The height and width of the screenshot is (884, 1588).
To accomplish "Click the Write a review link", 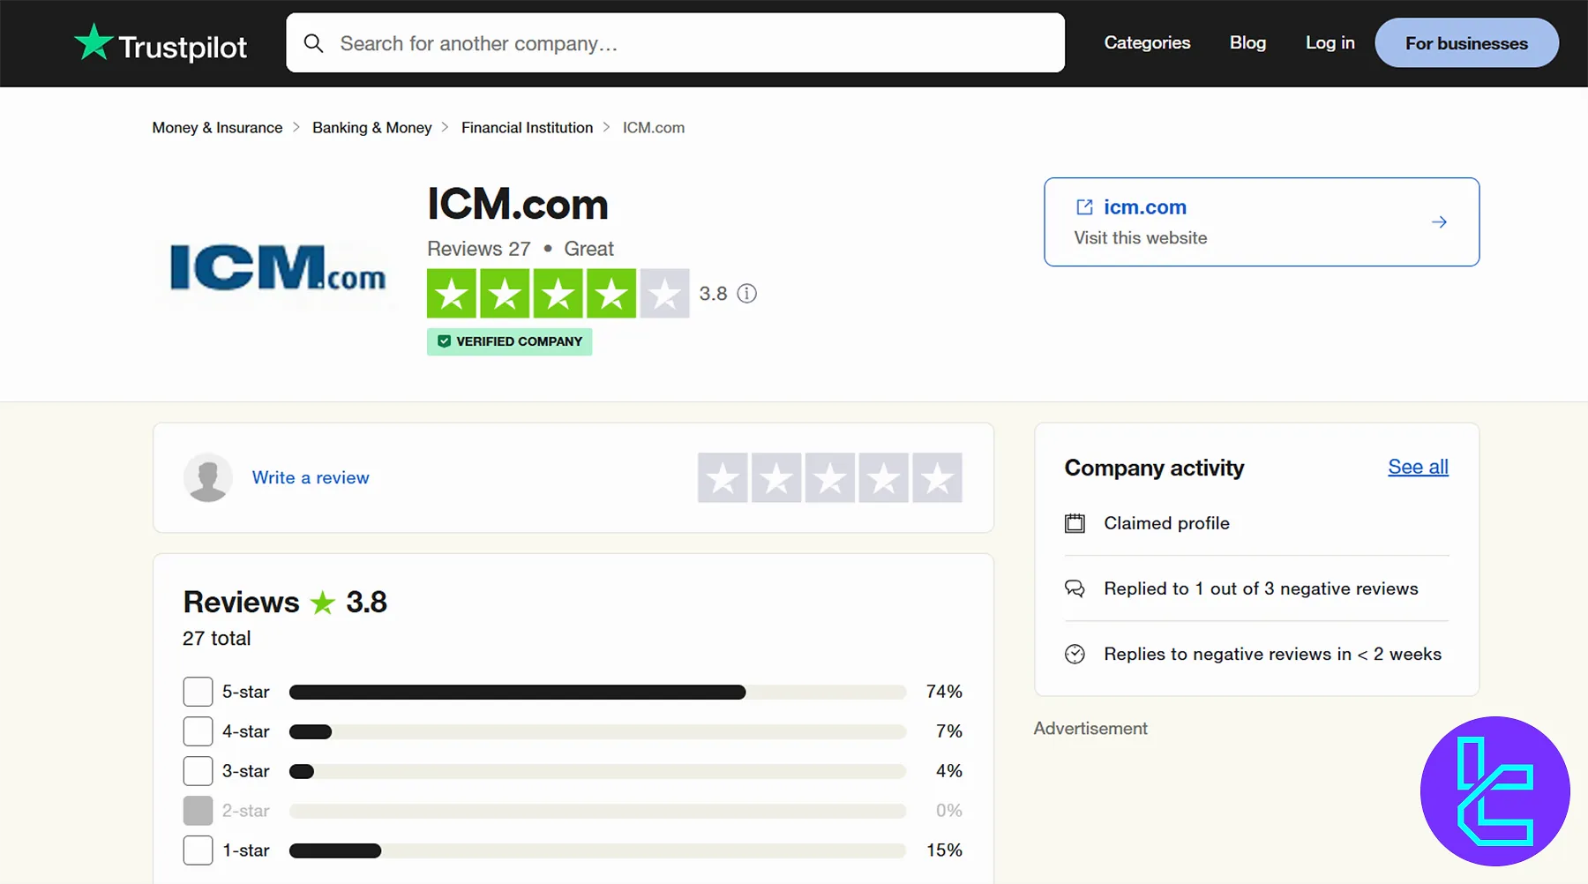I will tap(311, 477).
